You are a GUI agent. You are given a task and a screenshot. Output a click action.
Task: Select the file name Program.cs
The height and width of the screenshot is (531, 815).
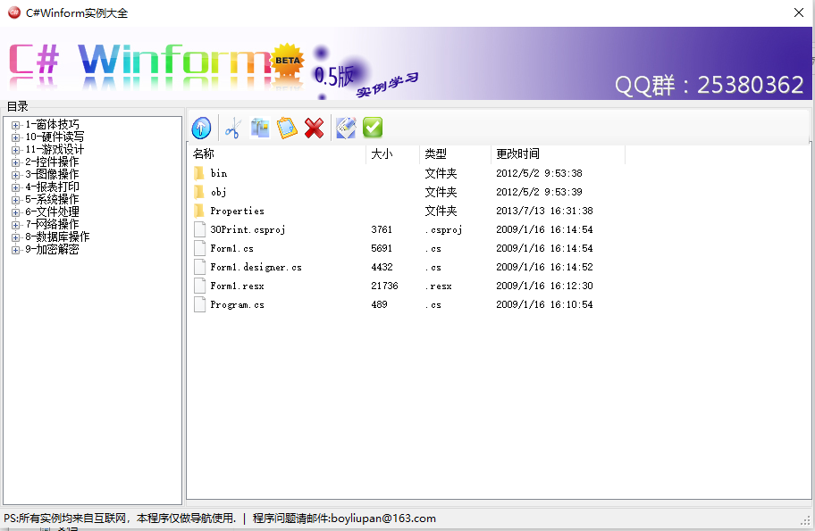coord(237,304)
